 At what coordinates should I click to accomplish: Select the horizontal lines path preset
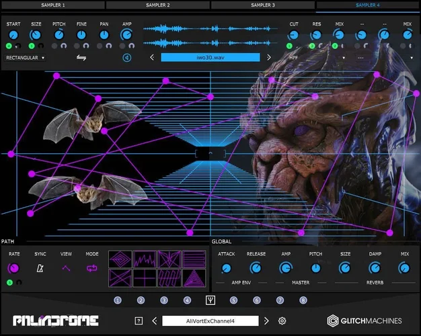(x=194, y=259)
